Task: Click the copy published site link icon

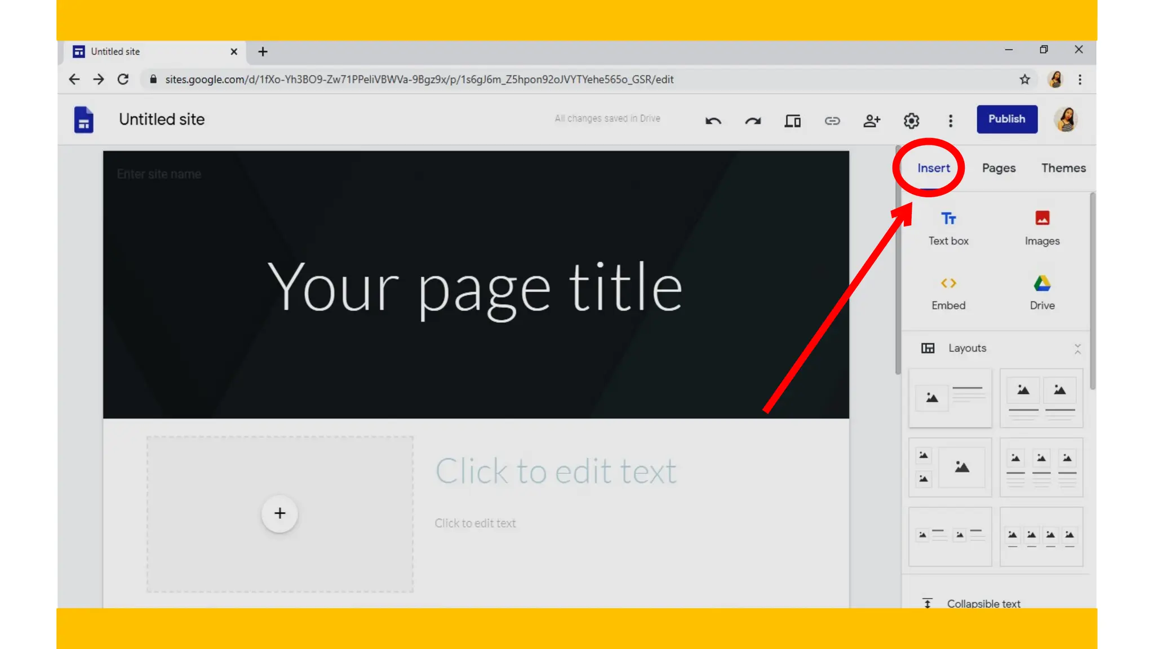Action: [832, 121]
